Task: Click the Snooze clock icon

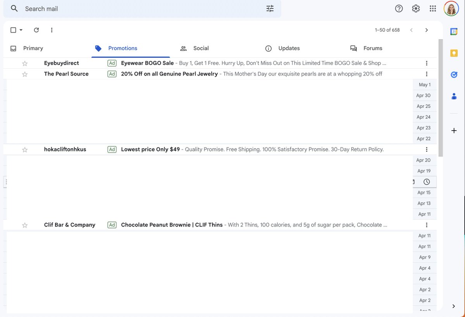Action: (427, 182)
